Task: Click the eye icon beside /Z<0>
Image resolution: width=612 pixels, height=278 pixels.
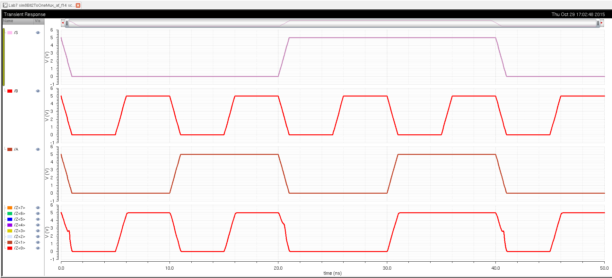Action: coord(38,248)
